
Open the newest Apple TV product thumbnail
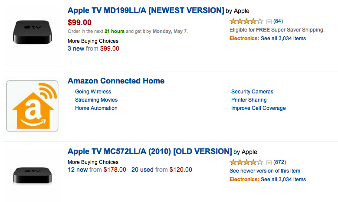[x=33, y=32]
